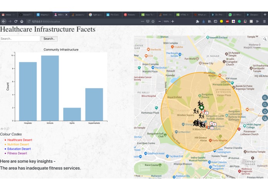
Task: Click the Goldfinch Hotel marker
Action: (146, 153)
